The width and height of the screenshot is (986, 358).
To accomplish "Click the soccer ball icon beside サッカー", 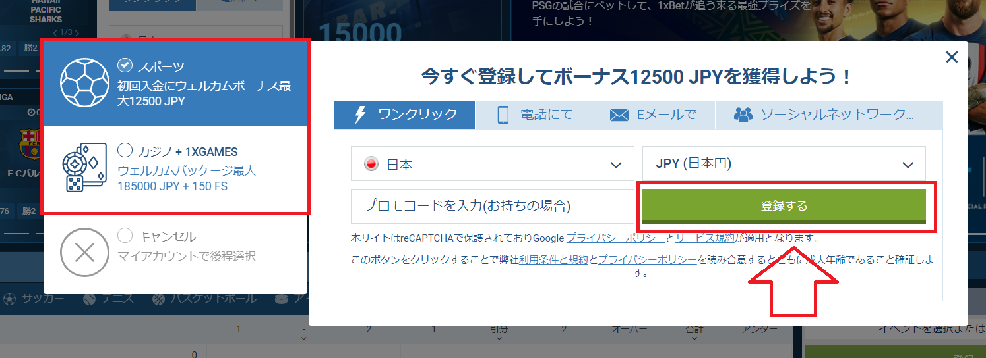I will click(x=9, y=299).
